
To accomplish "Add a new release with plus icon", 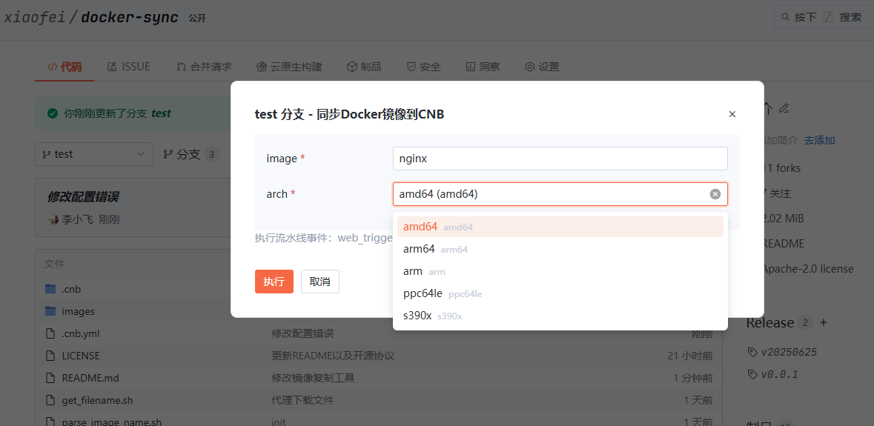I will click(x=824, y=322).
